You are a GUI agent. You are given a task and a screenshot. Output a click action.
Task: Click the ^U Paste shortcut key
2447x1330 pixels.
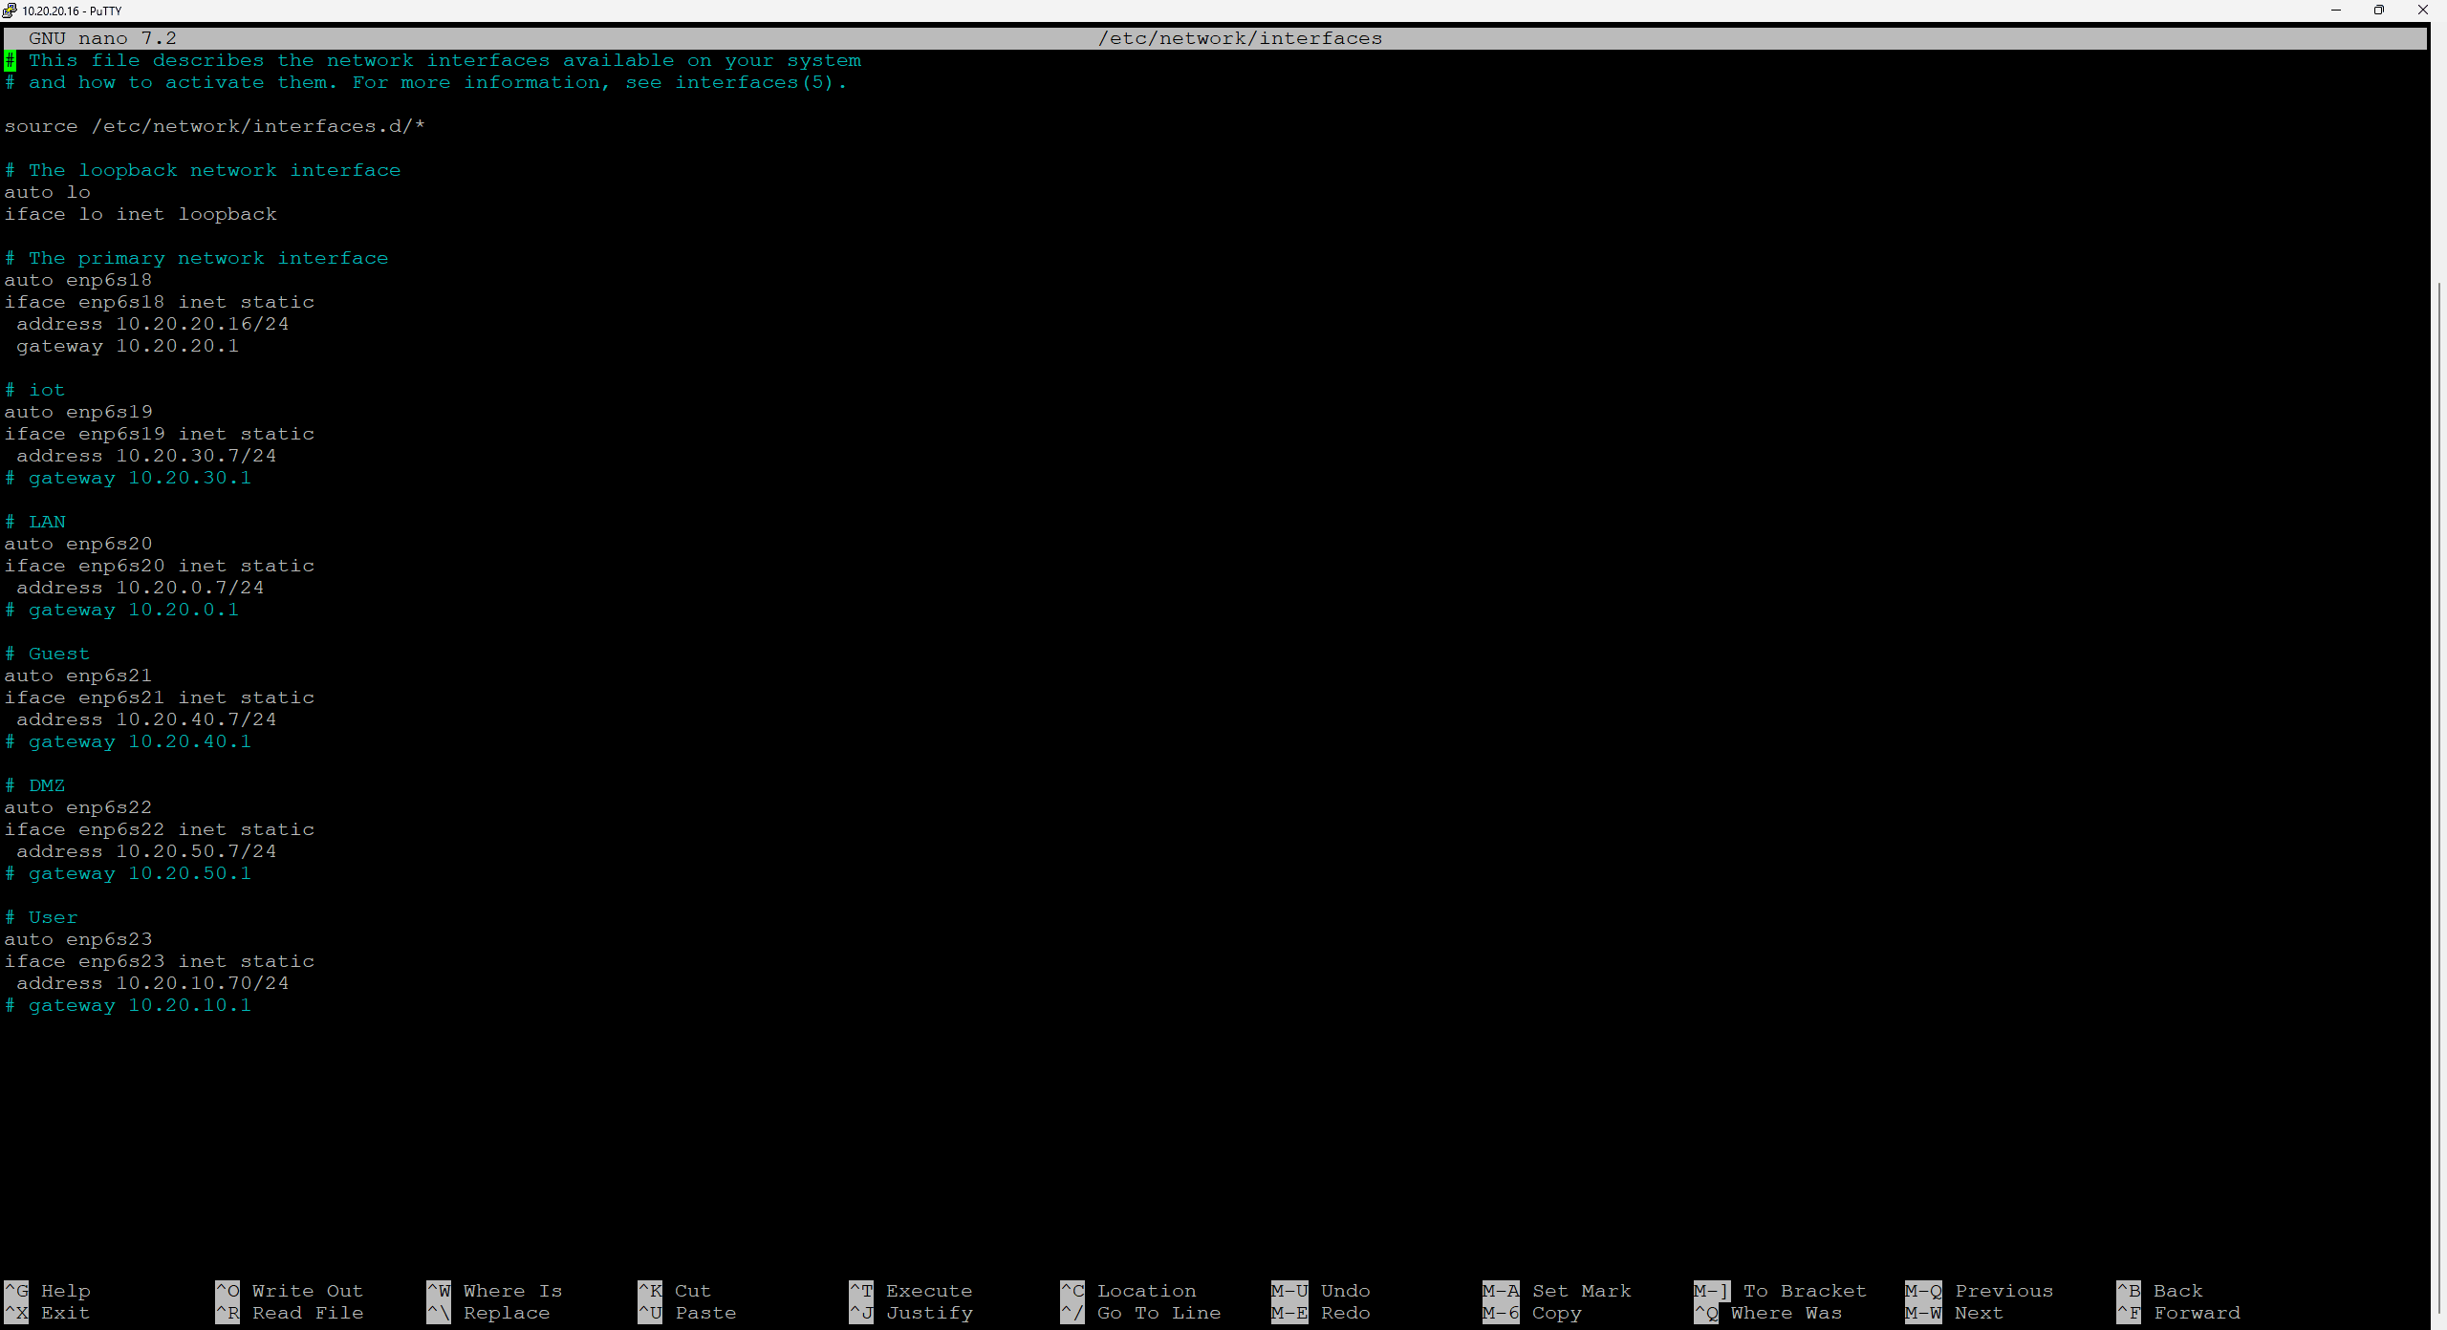650,1313
